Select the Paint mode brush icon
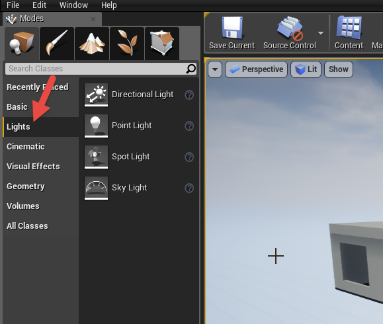The height and width of the screenshot is (324, 383). [57, 43]
